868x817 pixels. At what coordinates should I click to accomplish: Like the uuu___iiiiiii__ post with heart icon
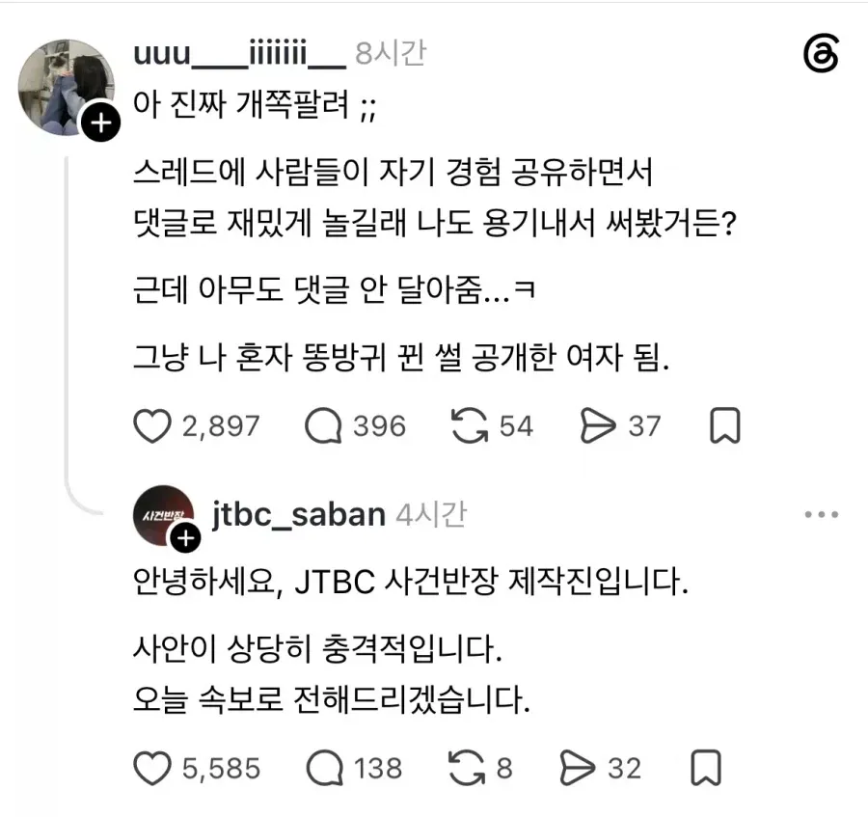(152, 426)
